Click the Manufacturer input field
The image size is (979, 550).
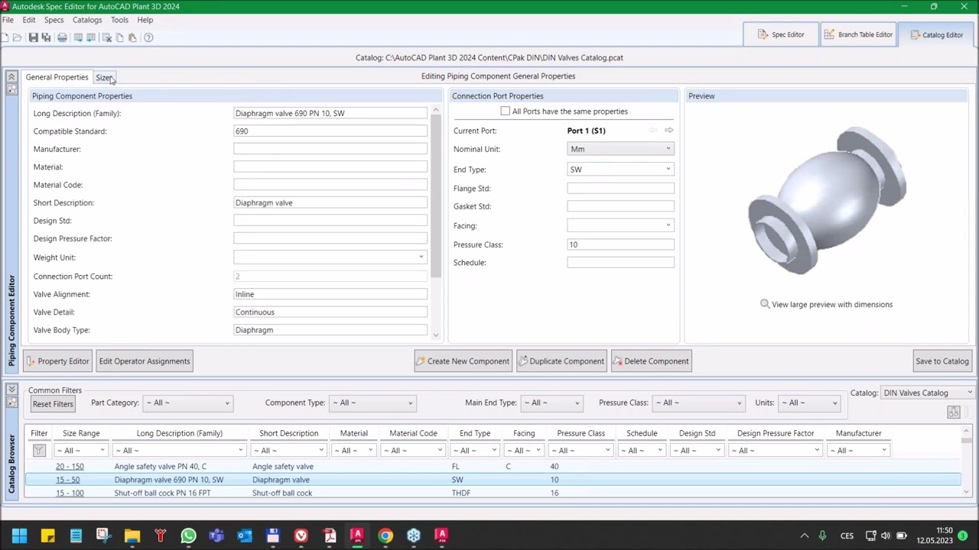coord(330,149)
